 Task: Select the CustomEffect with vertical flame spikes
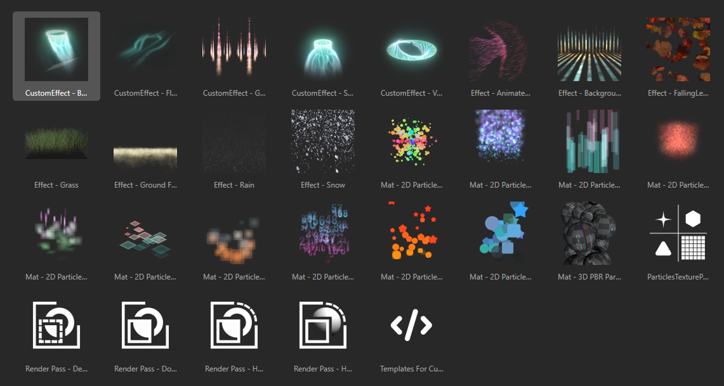234,49
